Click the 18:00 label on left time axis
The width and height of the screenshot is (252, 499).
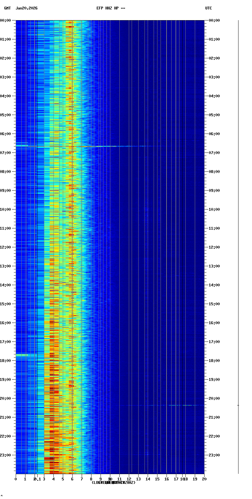pos(5,361)
